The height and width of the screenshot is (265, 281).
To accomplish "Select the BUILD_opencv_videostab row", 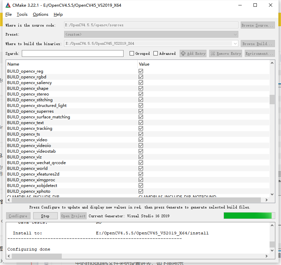I will pos(138,151).
